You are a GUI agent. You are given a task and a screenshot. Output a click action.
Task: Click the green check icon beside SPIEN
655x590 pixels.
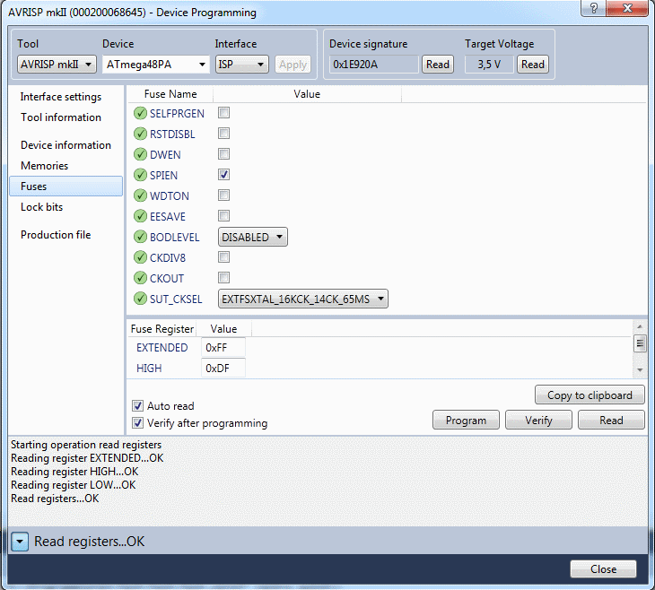coord(140,175)
